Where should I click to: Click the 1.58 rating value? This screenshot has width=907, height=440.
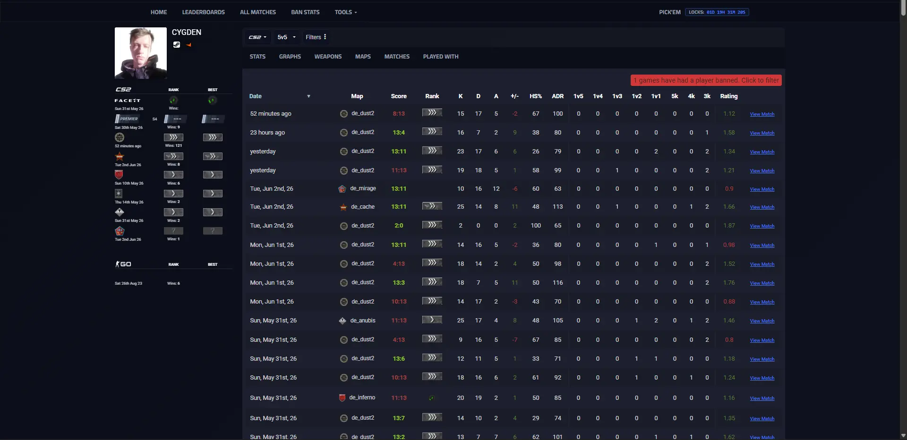coord(729,133)
